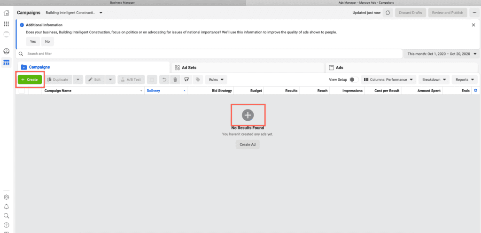Sort by Cost per Result column header
481x233 pixels.
pyautogui.click(x=383, y=91)
